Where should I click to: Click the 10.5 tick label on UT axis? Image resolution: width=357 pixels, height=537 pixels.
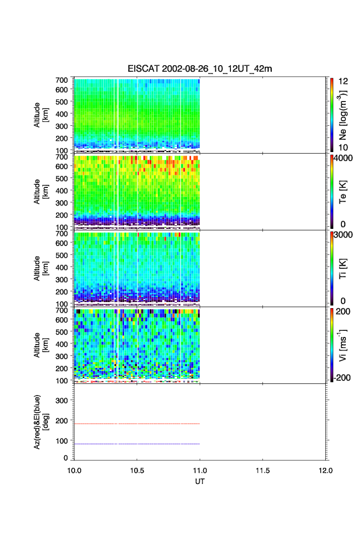coord(137,470)
